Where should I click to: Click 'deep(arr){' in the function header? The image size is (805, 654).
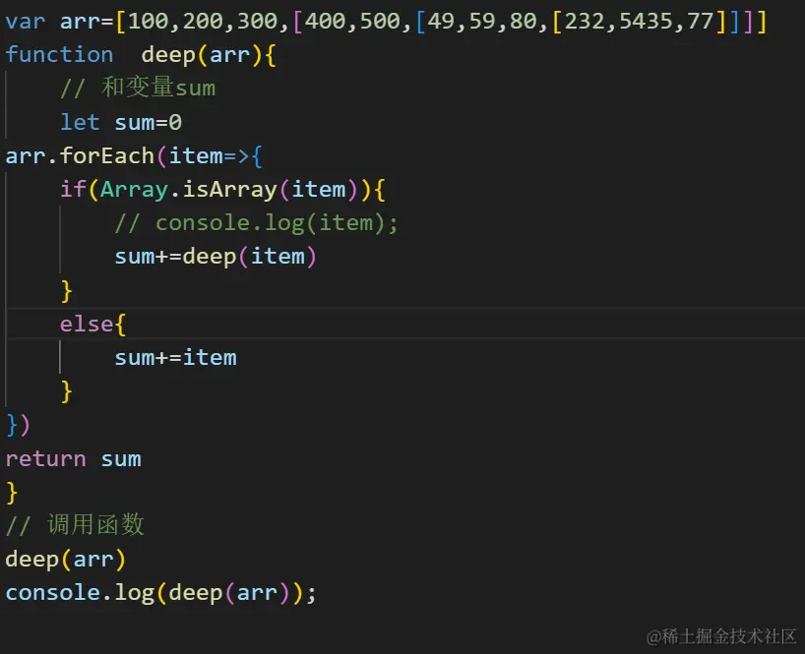click(x=209, y=55)
